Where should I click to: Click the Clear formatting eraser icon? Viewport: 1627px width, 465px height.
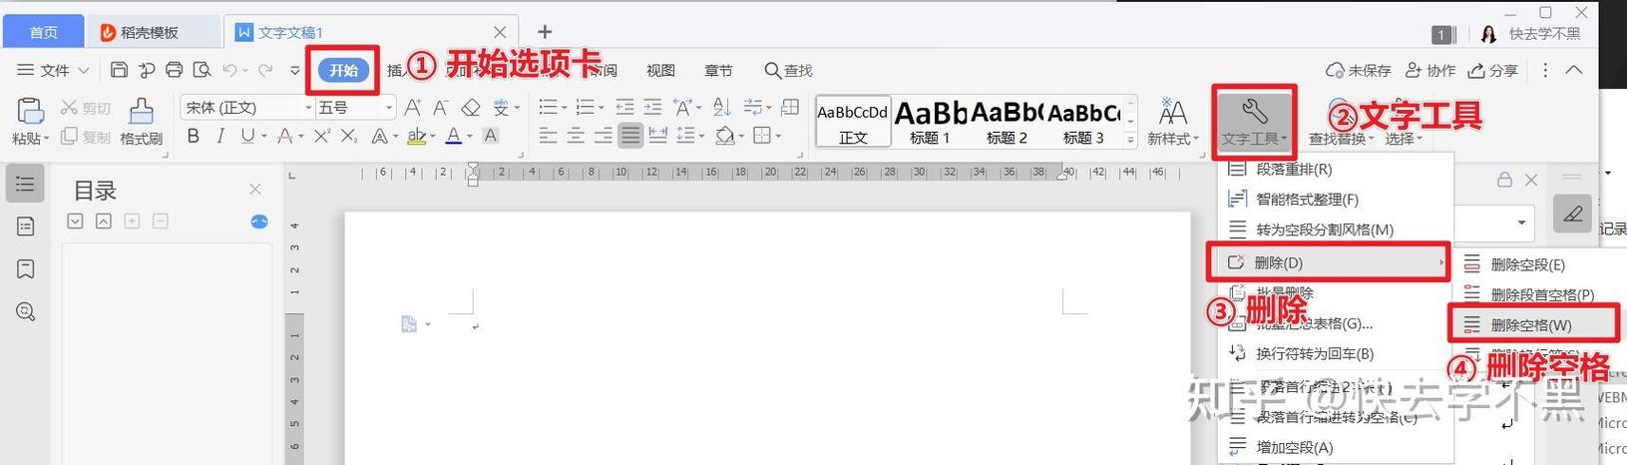pos(471,107)
